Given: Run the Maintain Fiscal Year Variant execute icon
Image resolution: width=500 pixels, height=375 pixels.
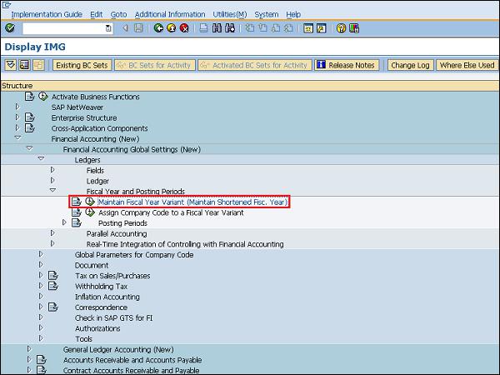Looking at the screenshot, I should coord(89,202).
